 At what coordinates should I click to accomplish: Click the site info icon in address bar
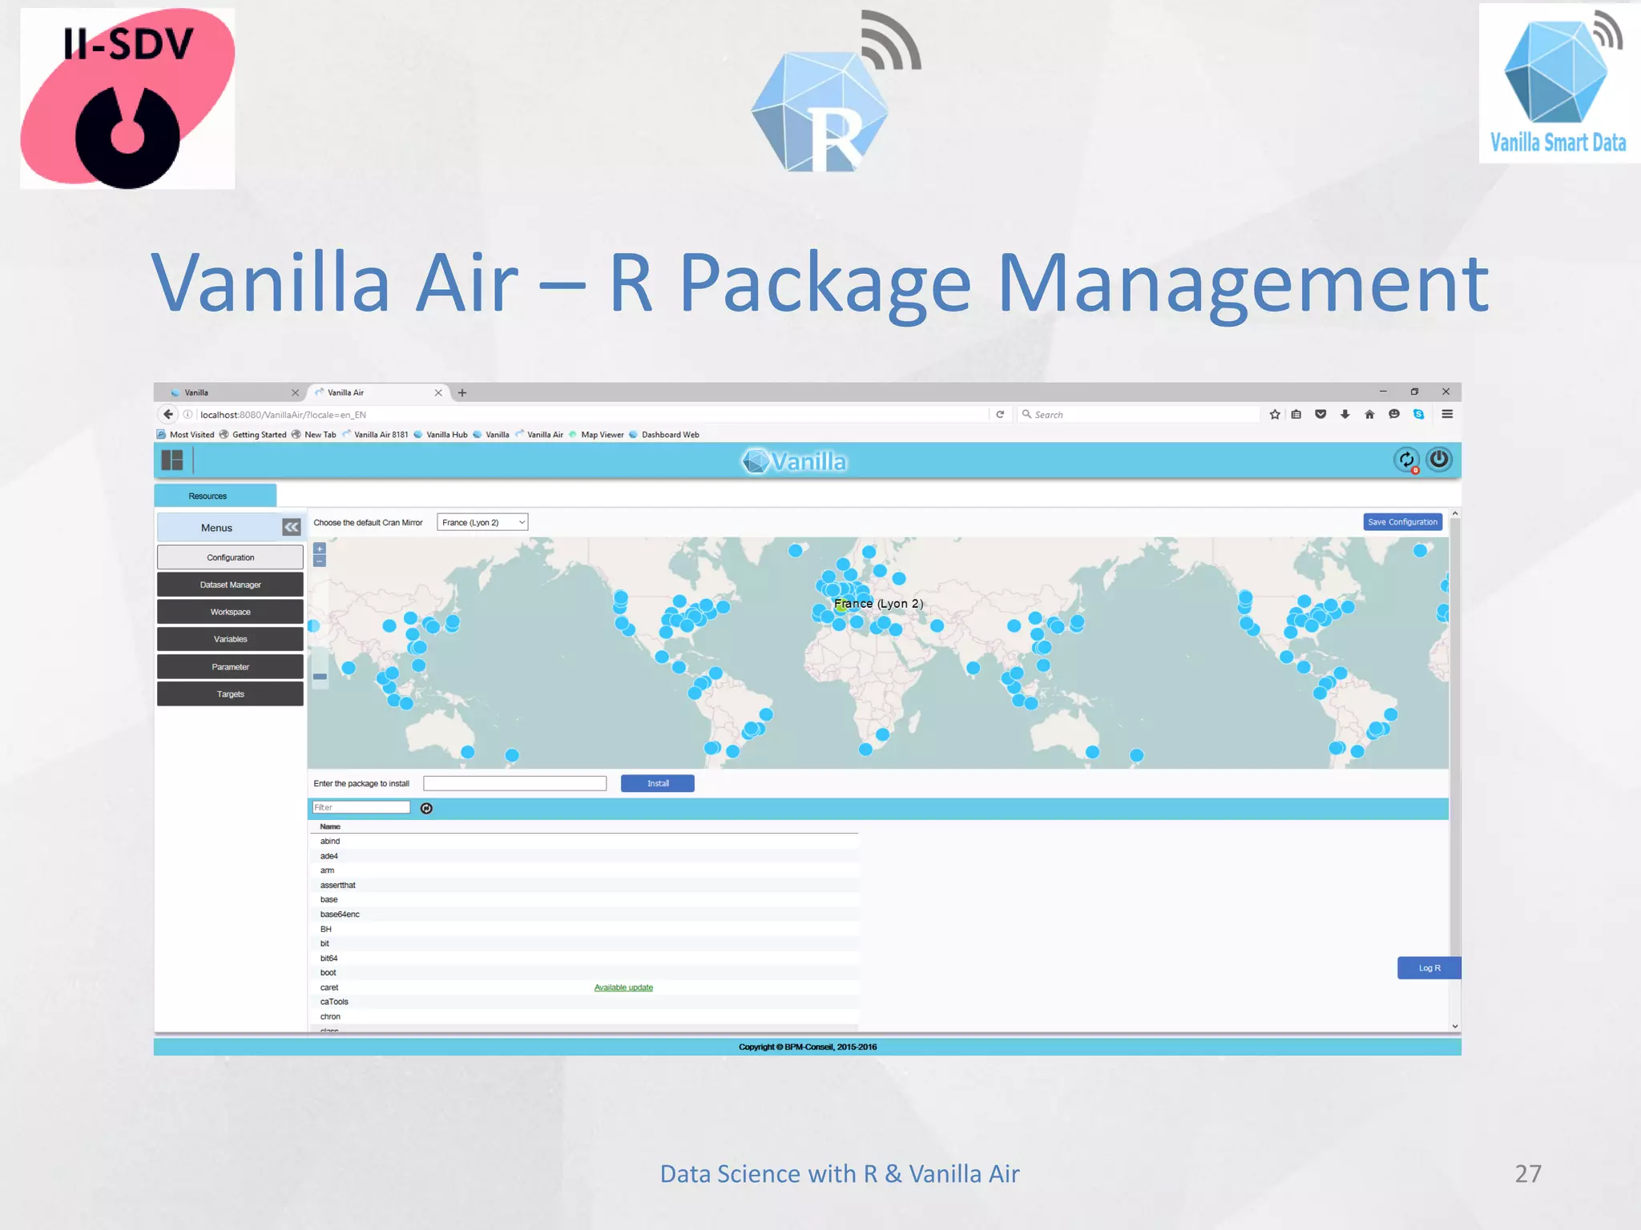coord(188,414)
